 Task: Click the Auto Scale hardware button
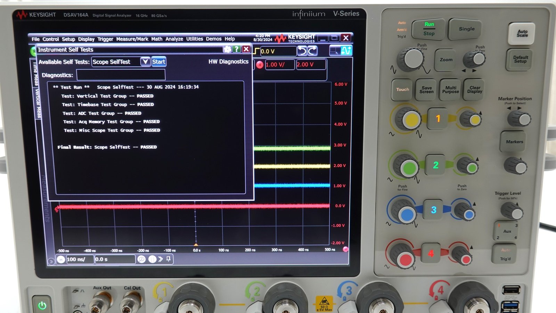[522, 33]
